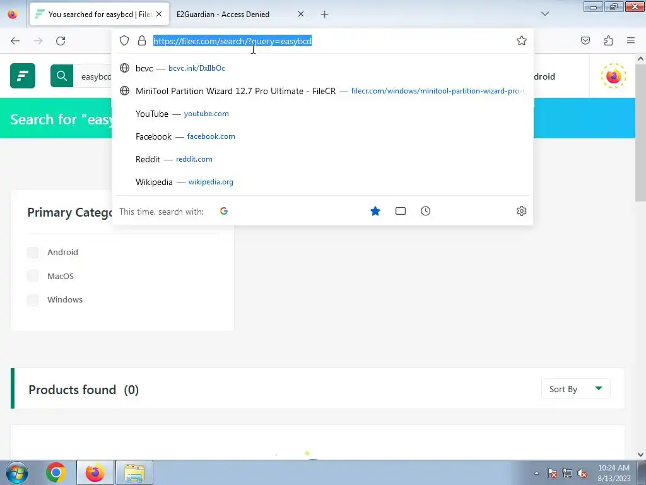Open Firefox application hamburger menu

(631, 40)
